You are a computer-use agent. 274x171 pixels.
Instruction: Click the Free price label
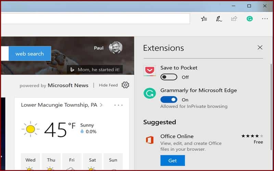[258, 142]
